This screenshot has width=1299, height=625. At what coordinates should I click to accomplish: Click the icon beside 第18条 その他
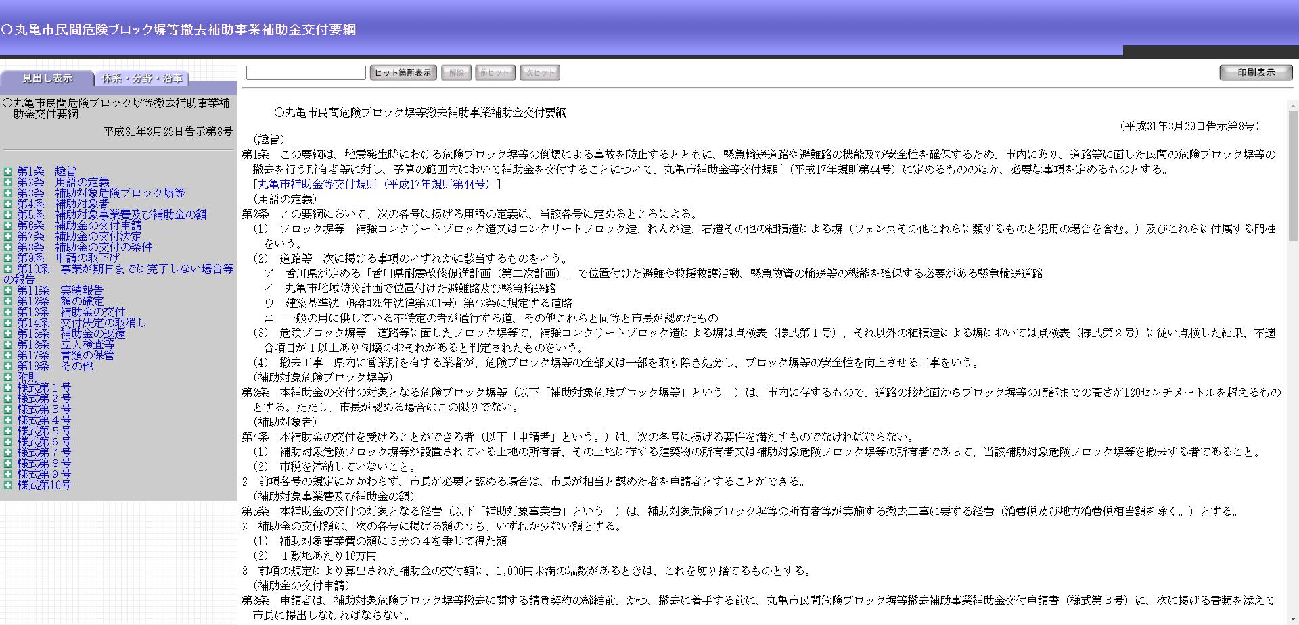7,366
